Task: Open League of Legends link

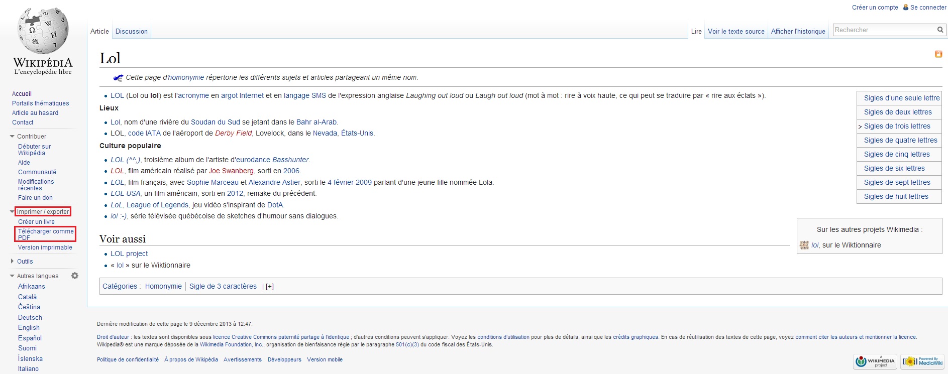Action: tap(157, 205)
